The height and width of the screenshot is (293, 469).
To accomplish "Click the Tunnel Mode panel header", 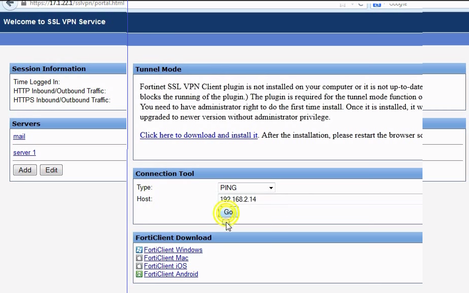I will (277, 69).
